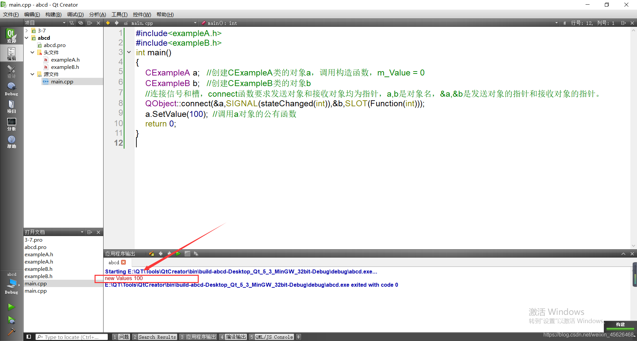Show the 3 应用程序输出 pane
637x341 pixels.
click(198, 337)
